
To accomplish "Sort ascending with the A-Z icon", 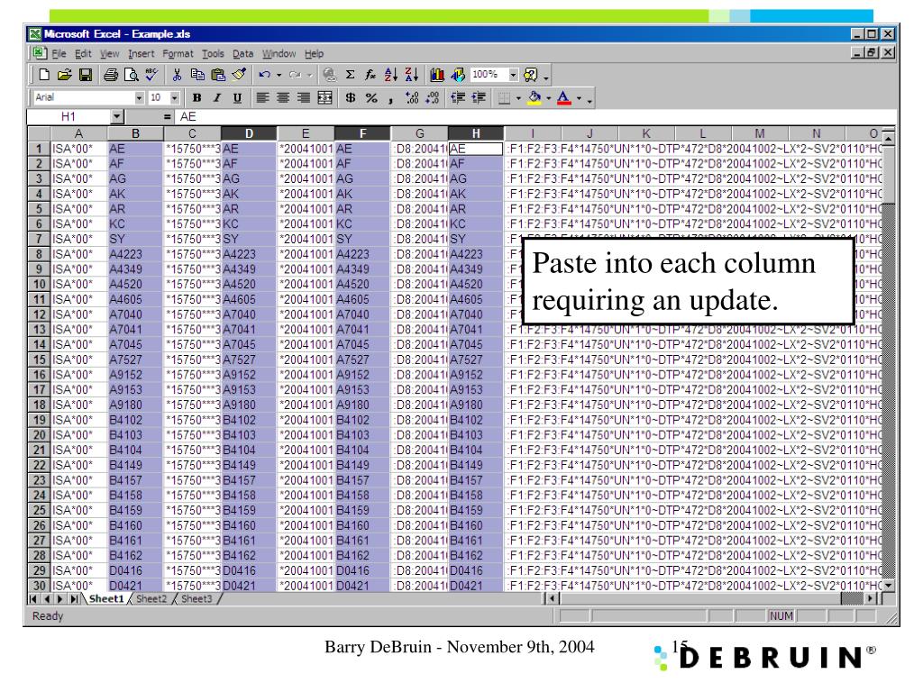I will pyautogui.click(x=391, y=75).
